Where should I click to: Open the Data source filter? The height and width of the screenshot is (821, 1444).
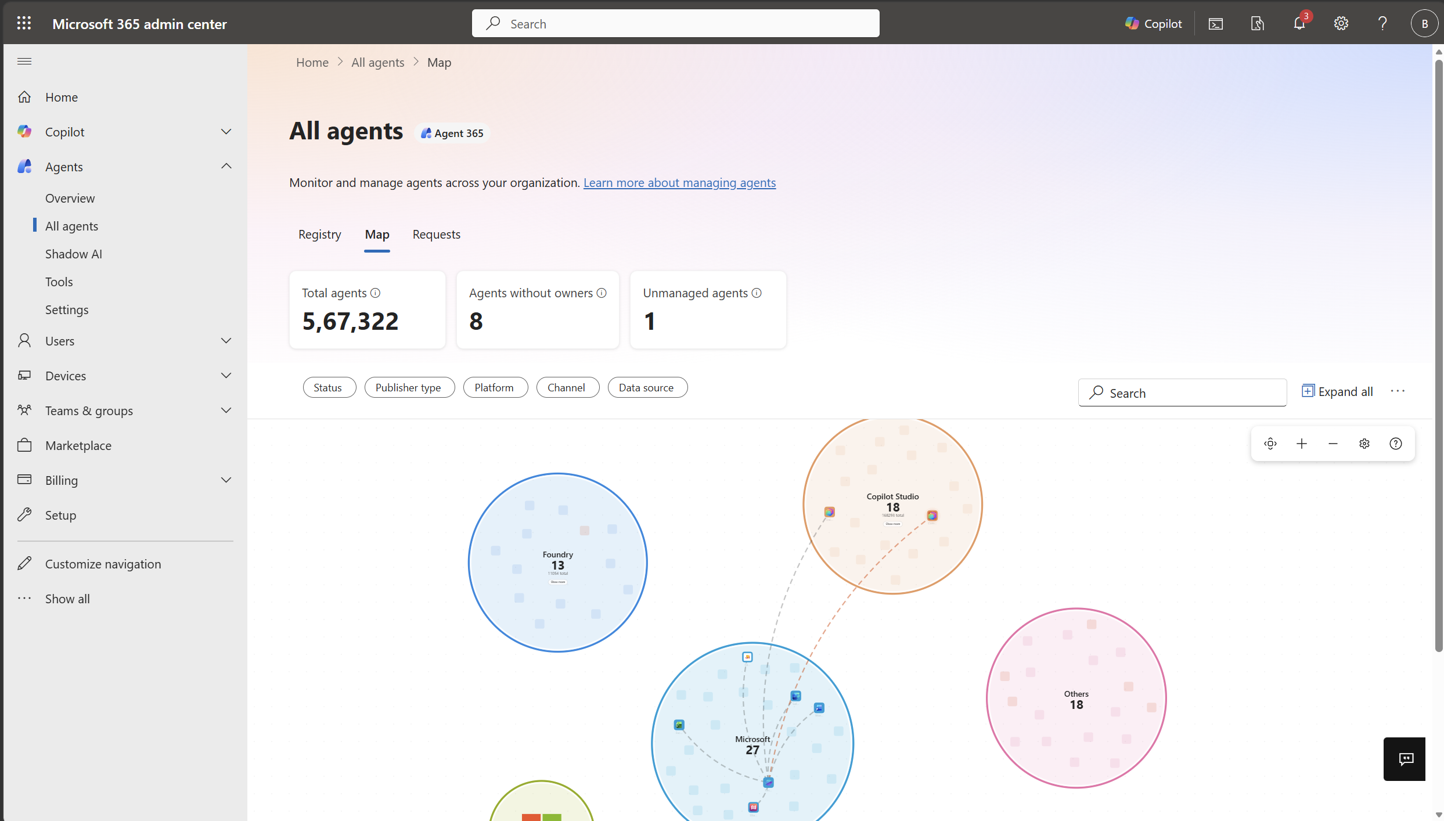[647, 387]
